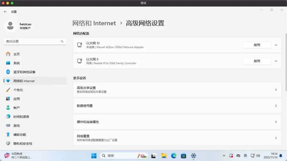
Task: Open File Explorer from the taskbar
Action: (x=164, y=156)
